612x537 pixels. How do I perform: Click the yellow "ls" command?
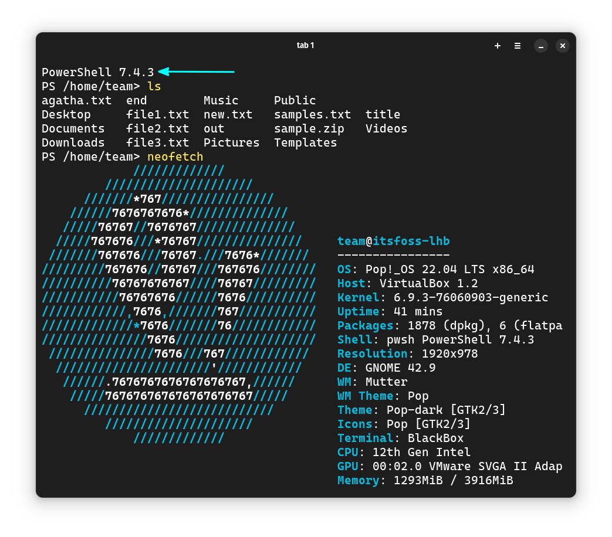point(154,86)
